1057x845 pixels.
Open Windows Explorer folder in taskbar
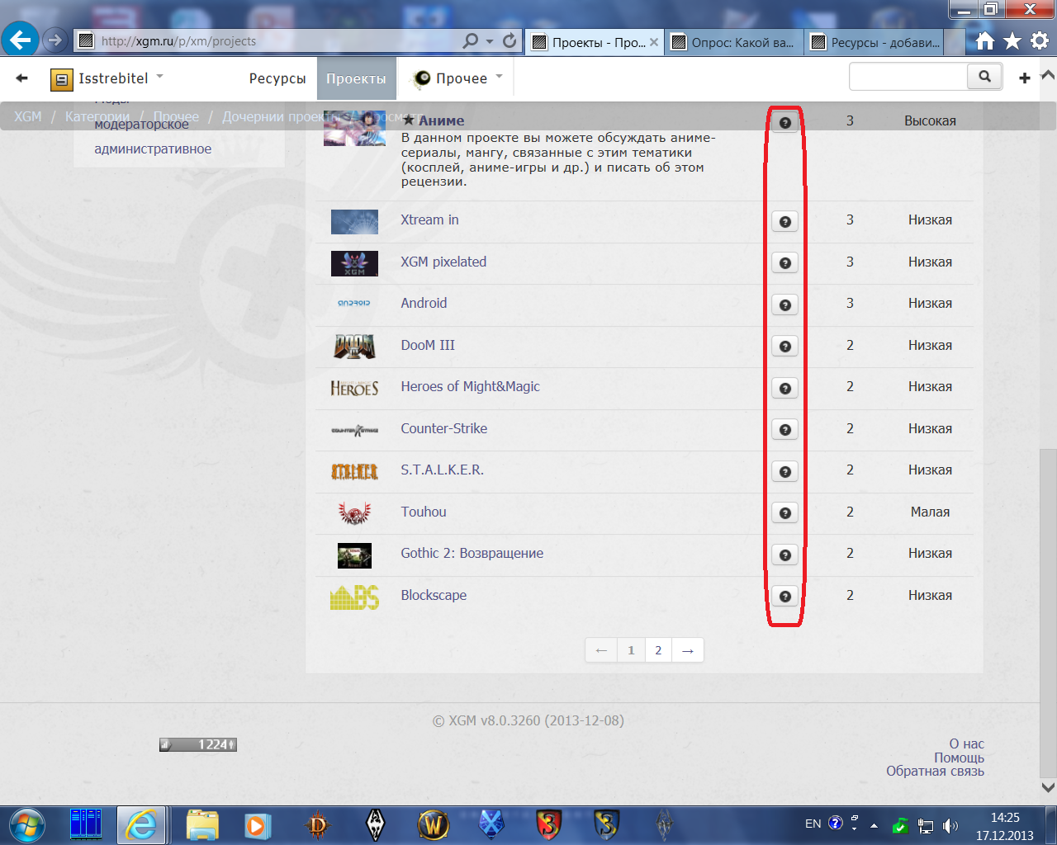pos(202,825)
